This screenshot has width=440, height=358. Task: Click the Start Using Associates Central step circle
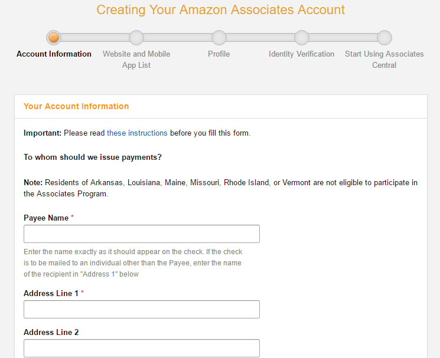pos(384,38)
